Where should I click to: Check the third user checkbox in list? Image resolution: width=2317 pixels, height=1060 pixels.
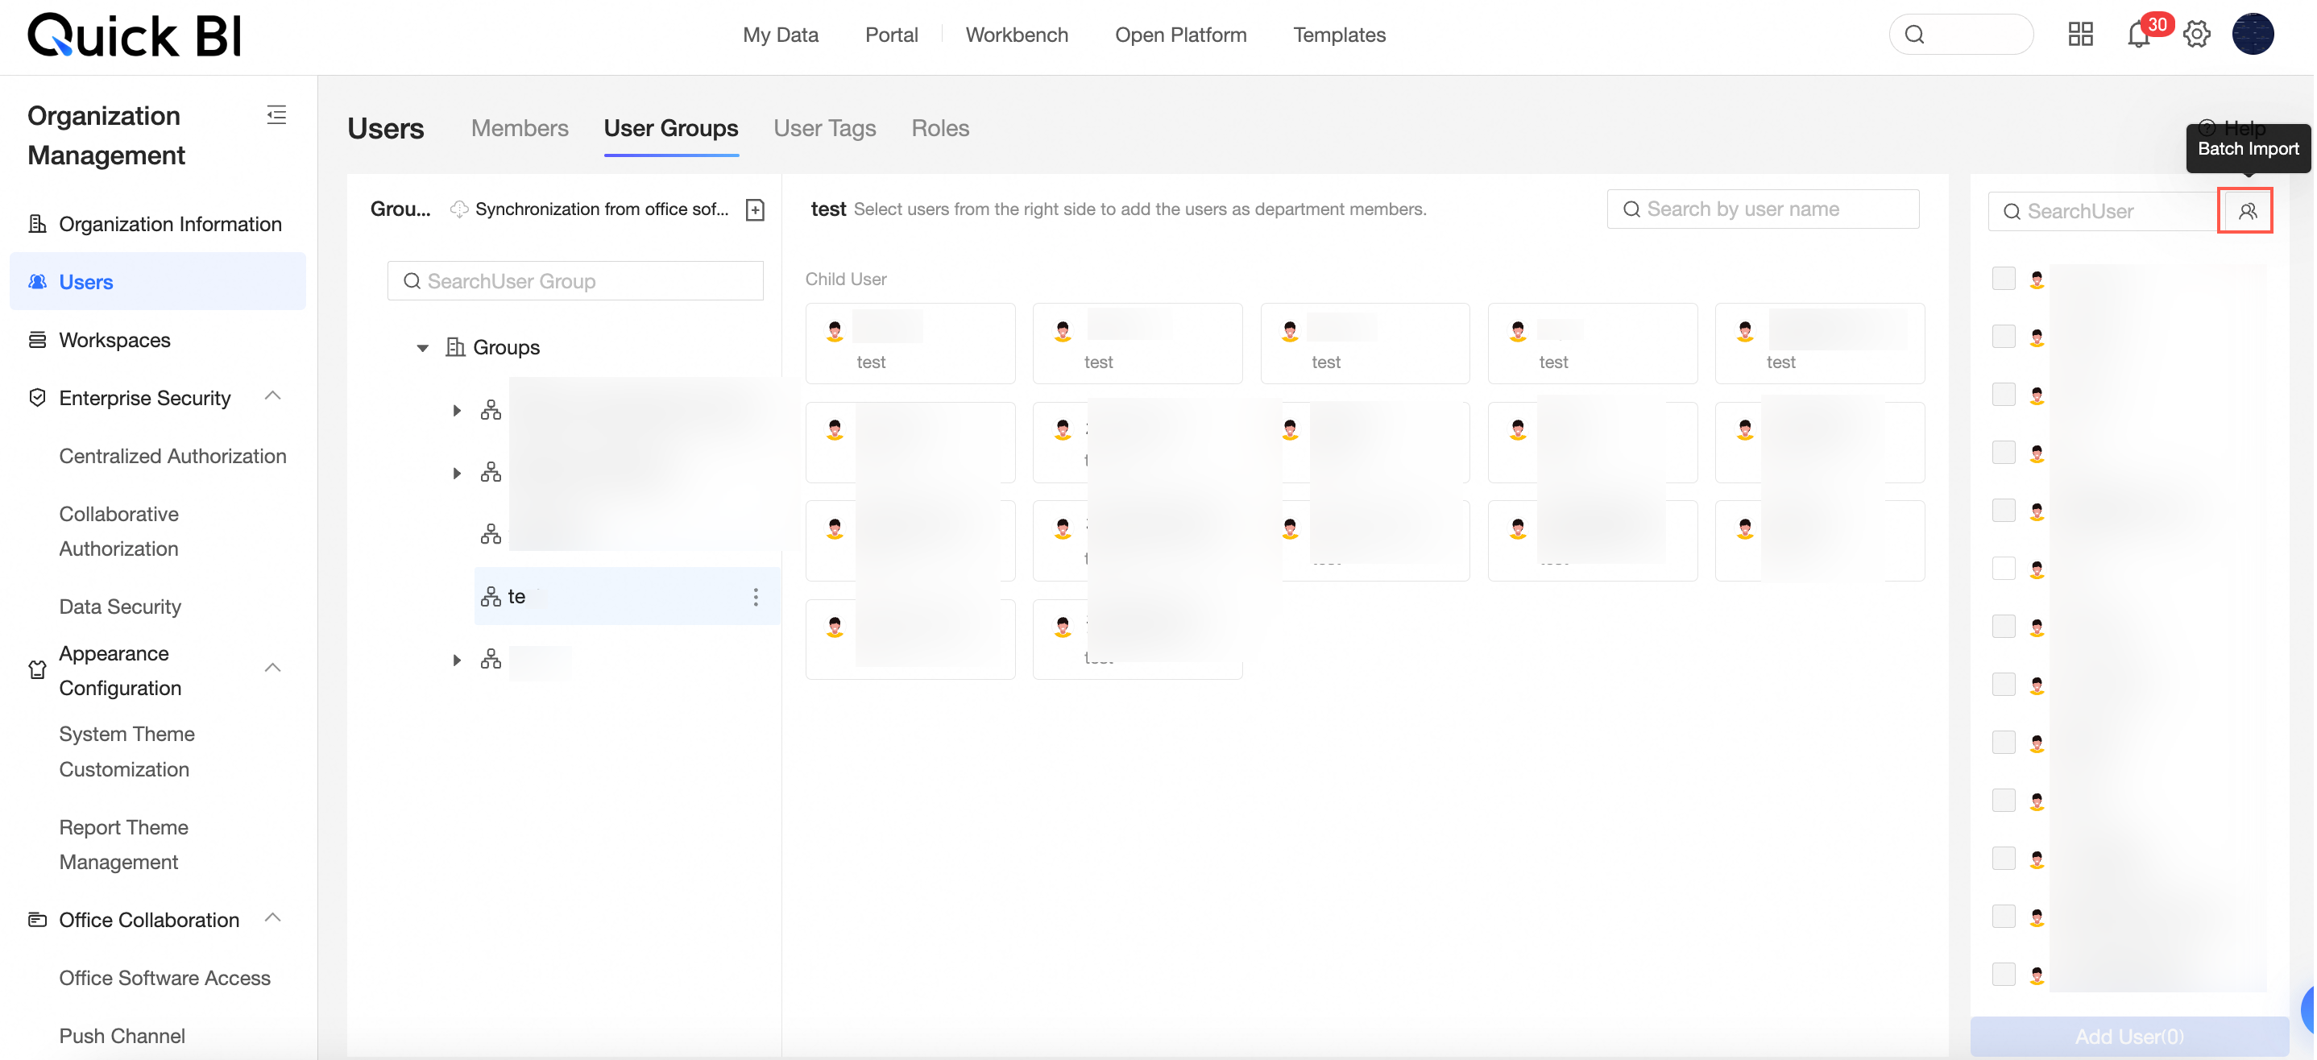[2003, 395]
